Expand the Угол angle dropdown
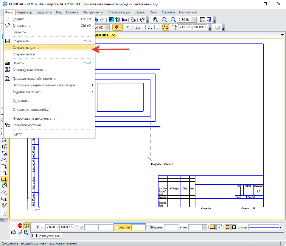Screen dimensions: 286x246 (205, 227)
